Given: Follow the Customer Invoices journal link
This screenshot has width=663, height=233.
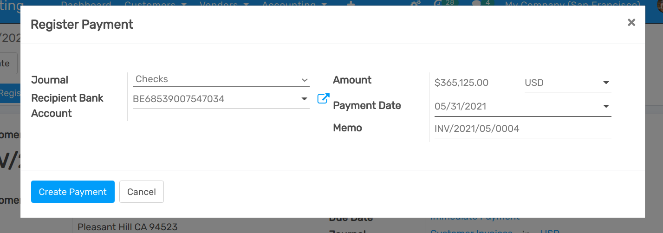Looking at the screenshot, I should coord(472,231).
